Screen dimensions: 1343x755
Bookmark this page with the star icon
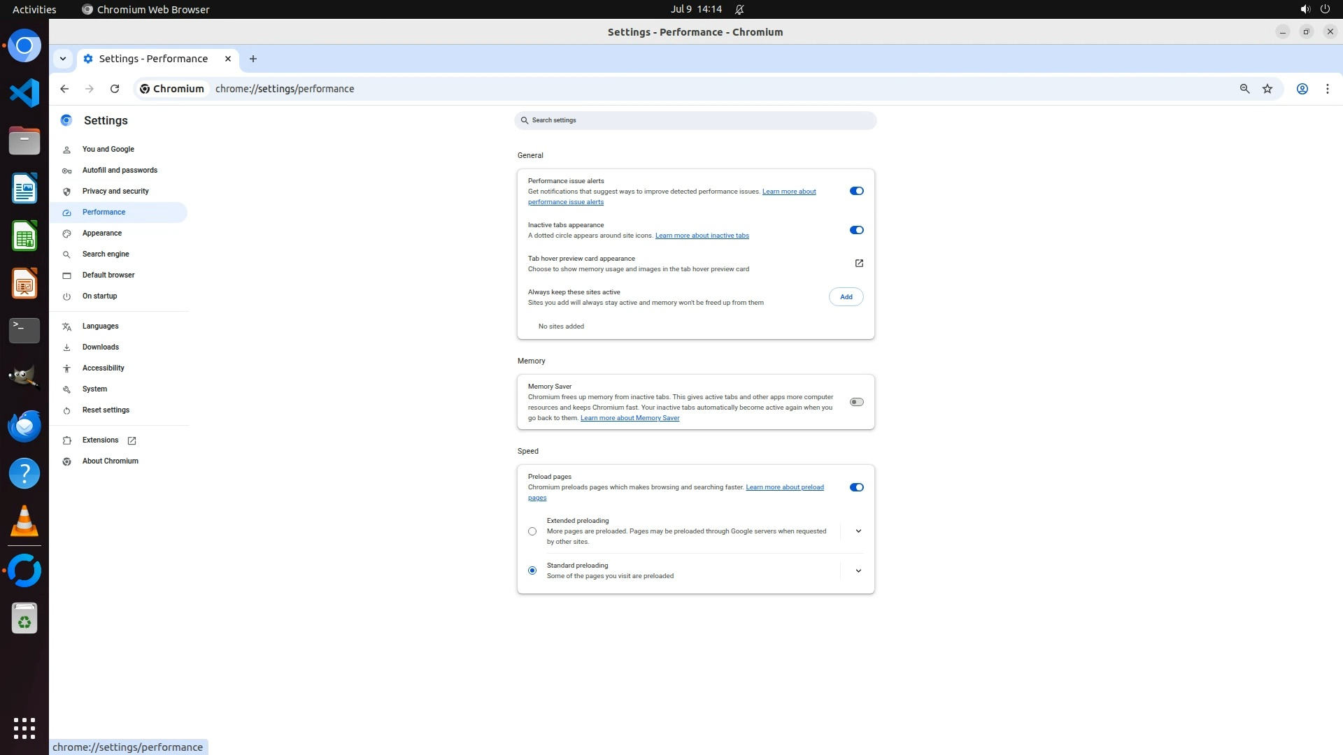coord(1267,89)
